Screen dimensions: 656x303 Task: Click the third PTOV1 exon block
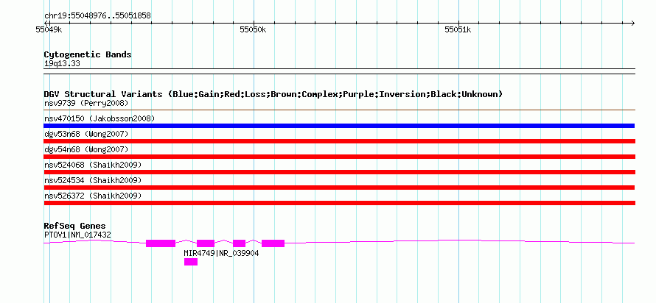[x=240, y=243]
